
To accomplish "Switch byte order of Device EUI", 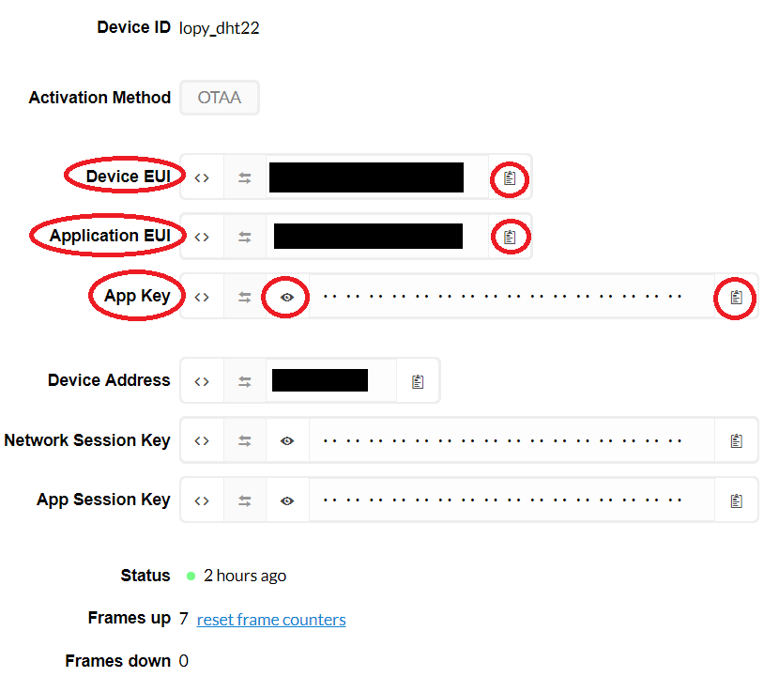I will 245,177.
